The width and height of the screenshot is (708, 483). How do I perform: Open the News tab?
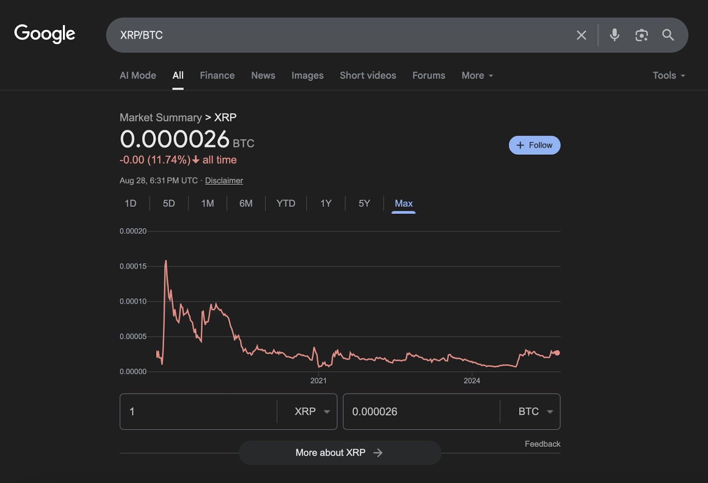tap(263, 76)
